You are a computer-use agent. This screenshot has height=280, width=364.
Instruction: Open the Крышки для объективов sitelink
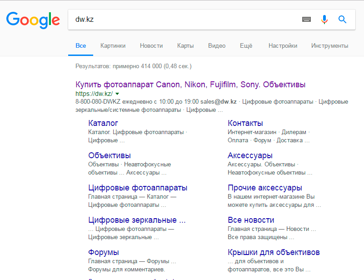[x=274, y=252]
